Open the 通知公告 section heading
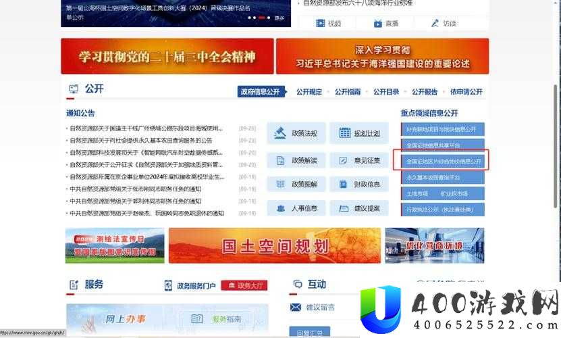The image size is (561, 338). 80,114
